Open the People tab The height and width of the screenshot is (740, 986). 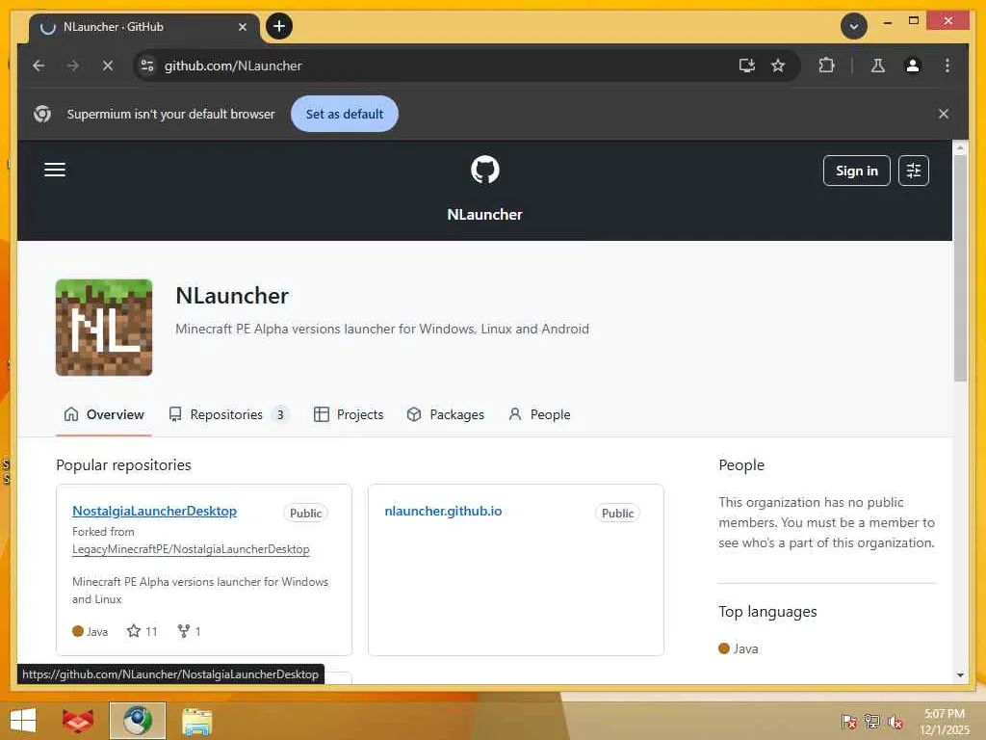pos(539,414)
